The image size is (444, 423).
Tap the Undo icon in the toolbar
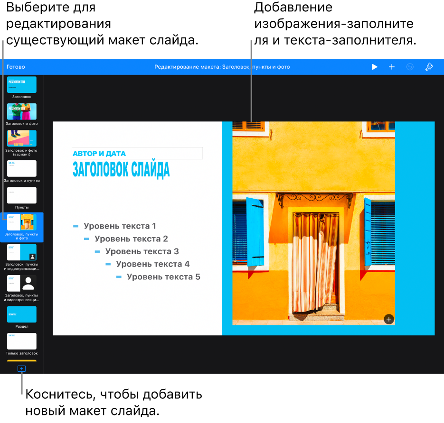410,67
